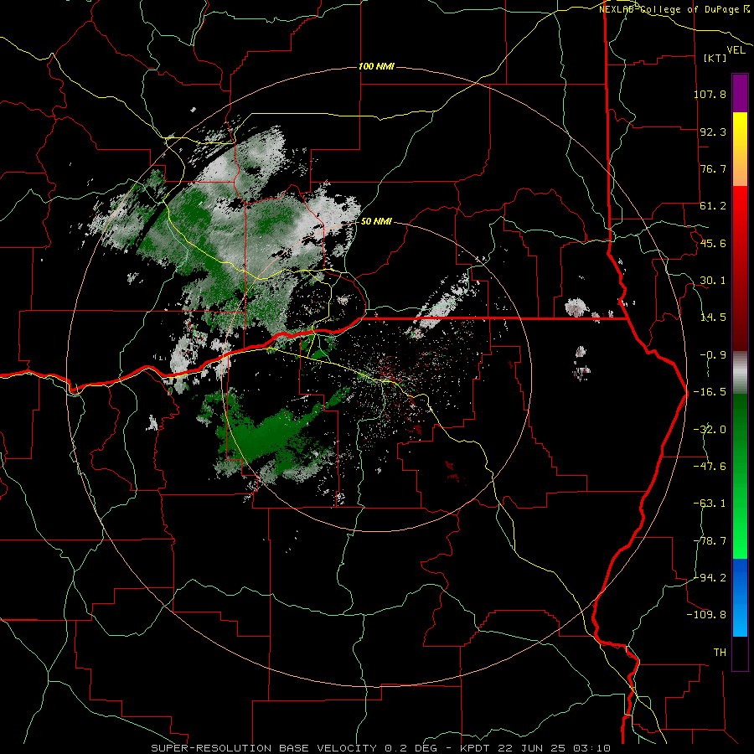This screenshot has width=754, height=754.
Task: Click the 76.7 velocity scale value
Action: [713, 168]
